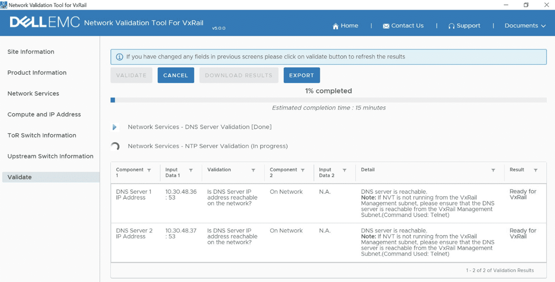Viewport: 555px width, 282px height.
Task: Click the 1 - 2 of 2 Validation Results text
Action: pos(500,270)
